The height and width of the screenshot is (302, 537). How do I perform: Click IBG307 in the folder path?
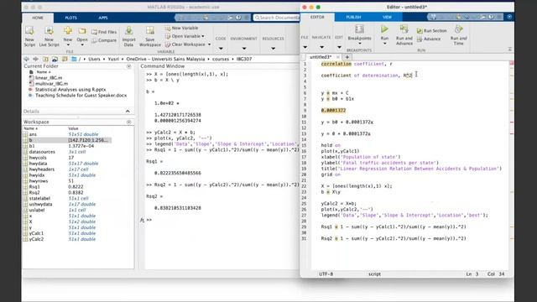(244, 59)
